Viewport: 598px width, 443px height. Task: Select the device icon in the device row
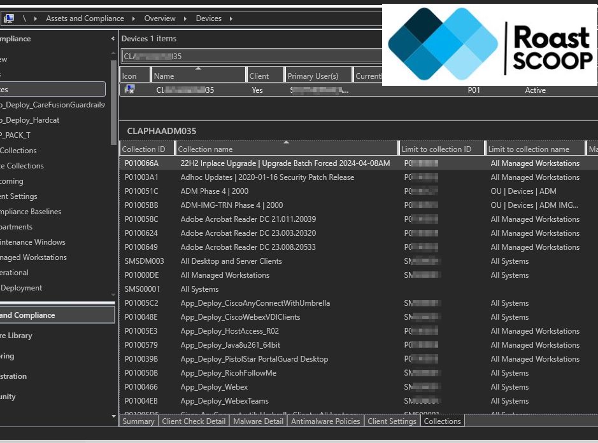click(x=130, y=90)
